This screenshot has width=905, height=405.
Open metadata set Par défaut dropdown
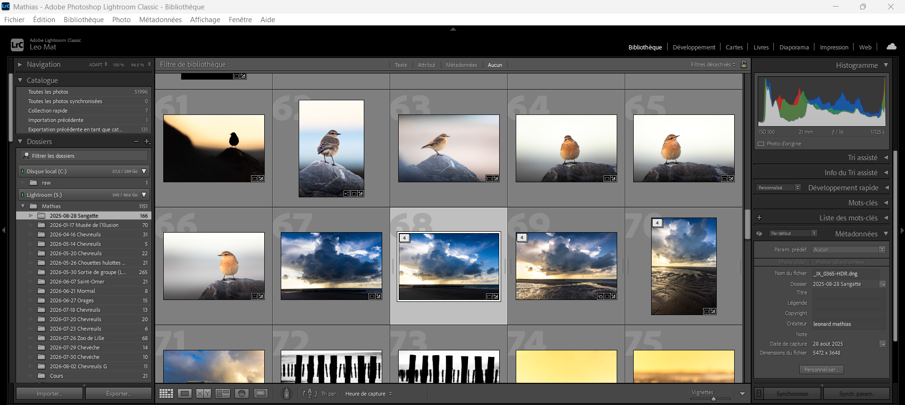tap(793, 234)
